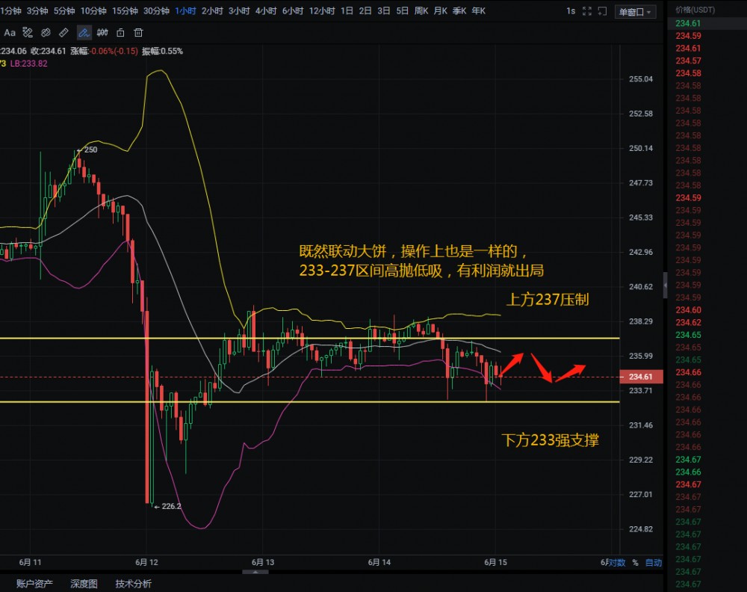747x592 pixels.
Task: Toggle the 对数 logarithmic scale
Action: (x=616, y=563)
